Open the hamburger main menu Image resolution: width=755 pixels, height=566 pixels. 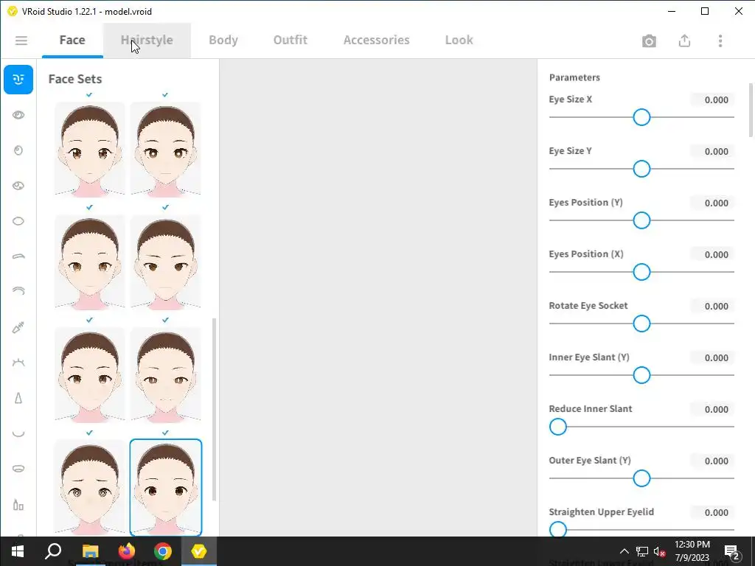point(21,41)
